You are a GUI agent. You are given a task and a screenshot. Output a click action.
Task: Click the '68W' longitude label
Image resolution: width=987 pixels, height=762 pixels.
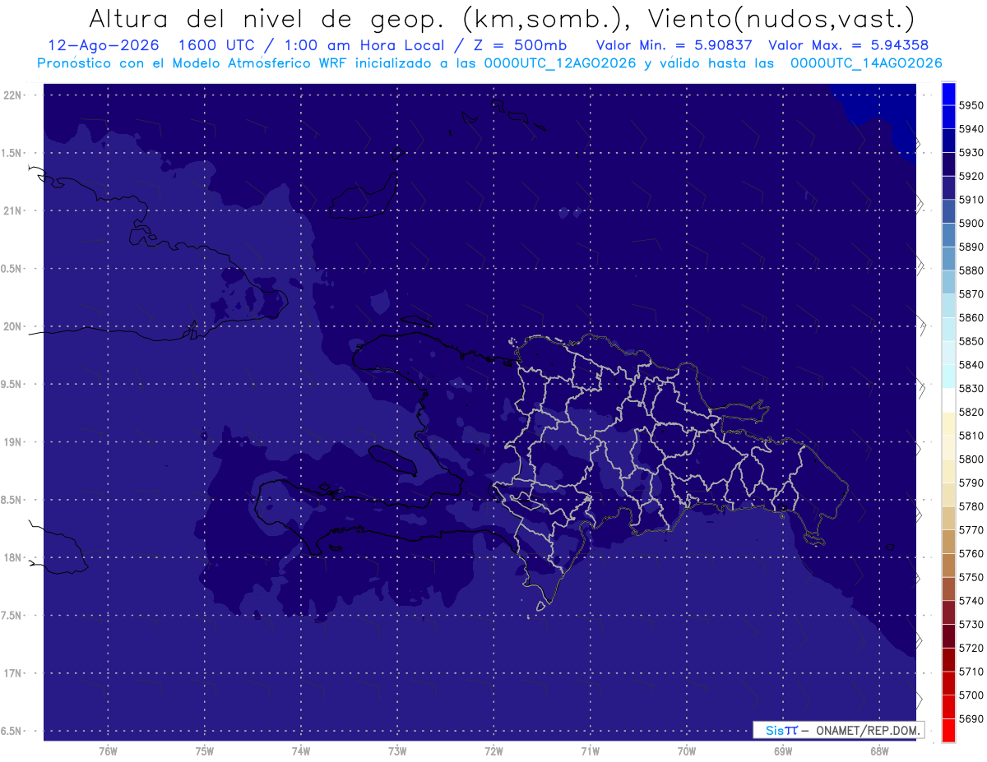[x=879, y=751]
